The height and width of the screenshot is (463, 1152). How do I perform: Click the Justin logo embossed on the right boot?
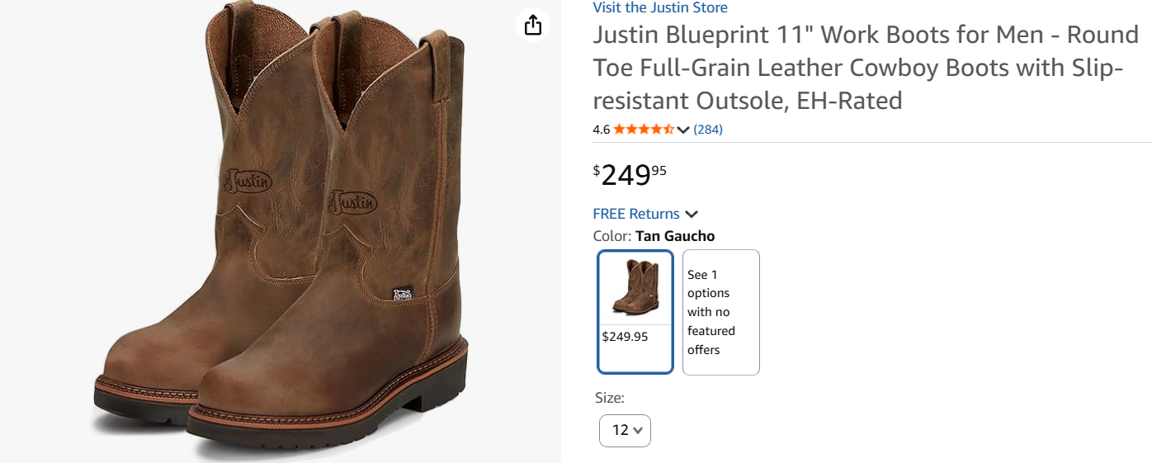[x=353, y=201]
